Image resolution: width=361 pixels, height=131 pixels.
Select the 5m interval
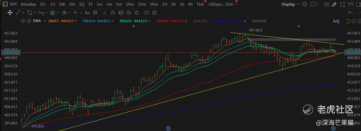click(119, 4)
